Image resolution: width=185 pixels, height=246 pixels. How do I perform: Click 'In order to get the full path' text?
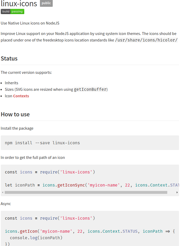point(33,158)
